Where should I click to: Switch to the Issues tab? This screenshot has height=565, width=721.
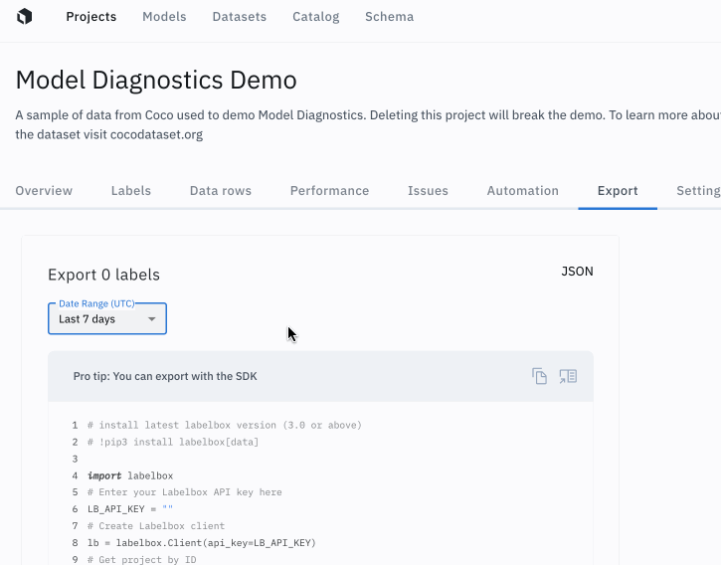(428, 190)
